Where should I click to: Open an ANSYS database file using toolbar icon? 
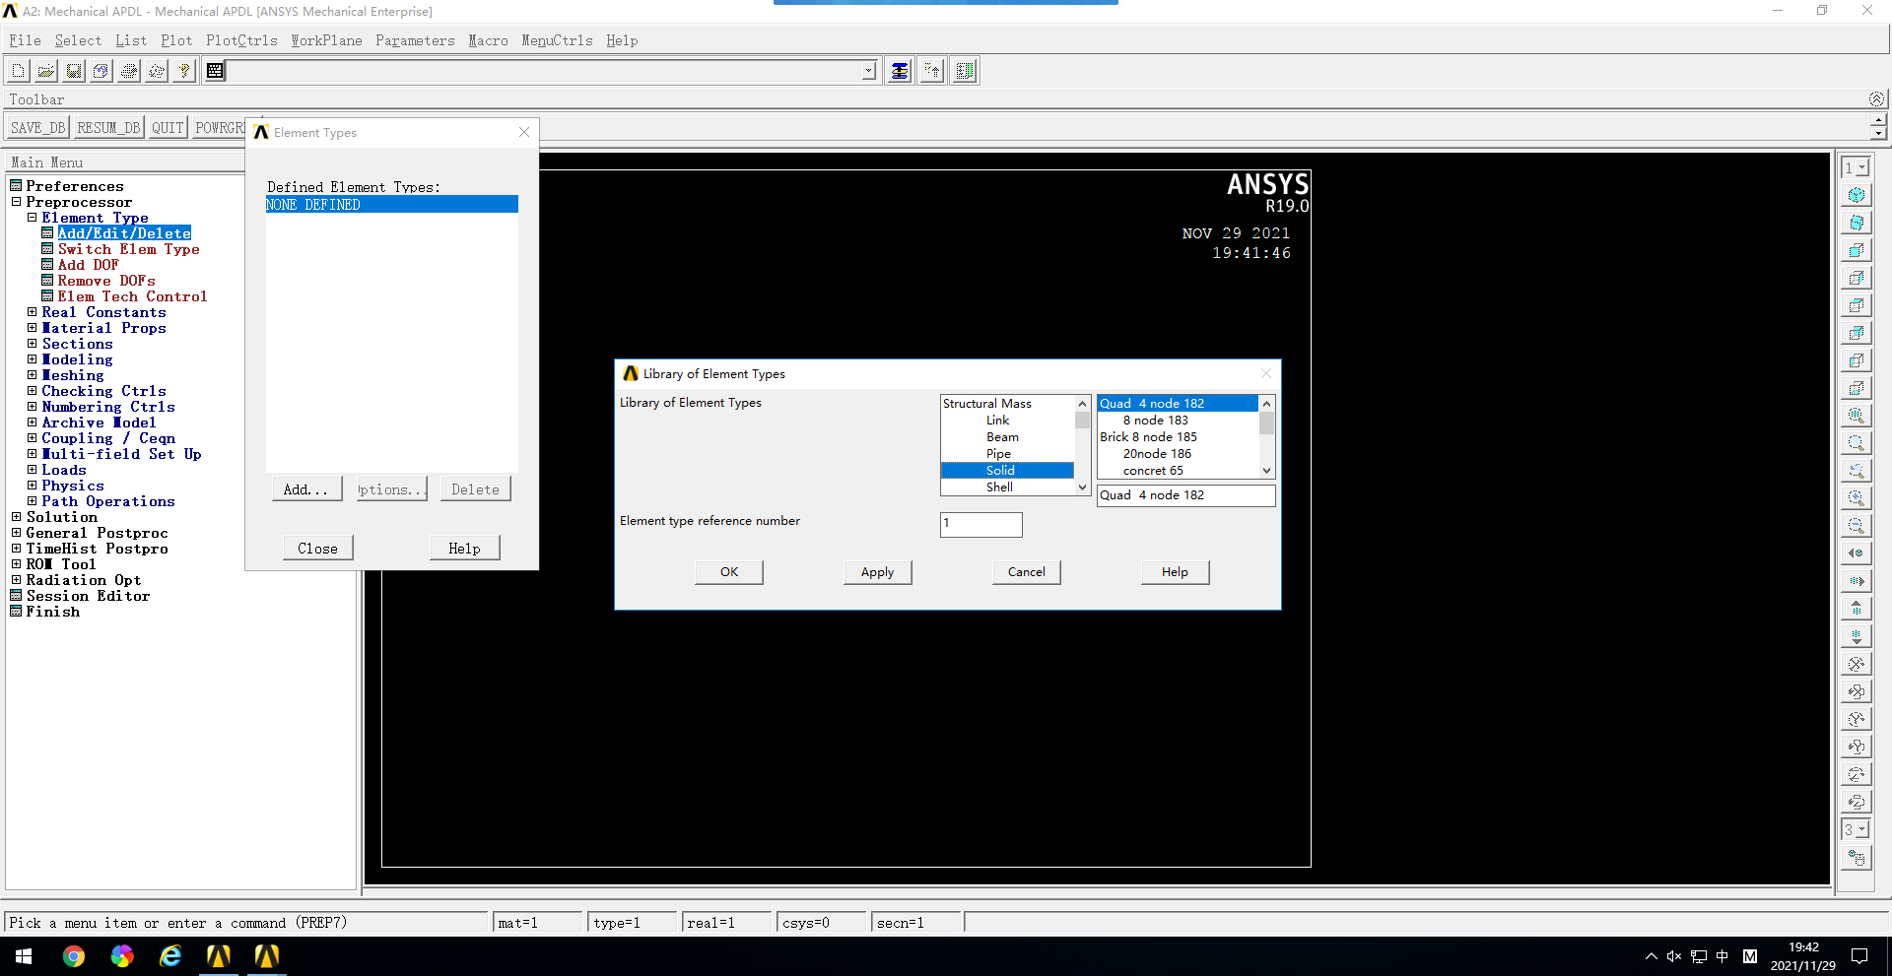[x=45, y=70]
